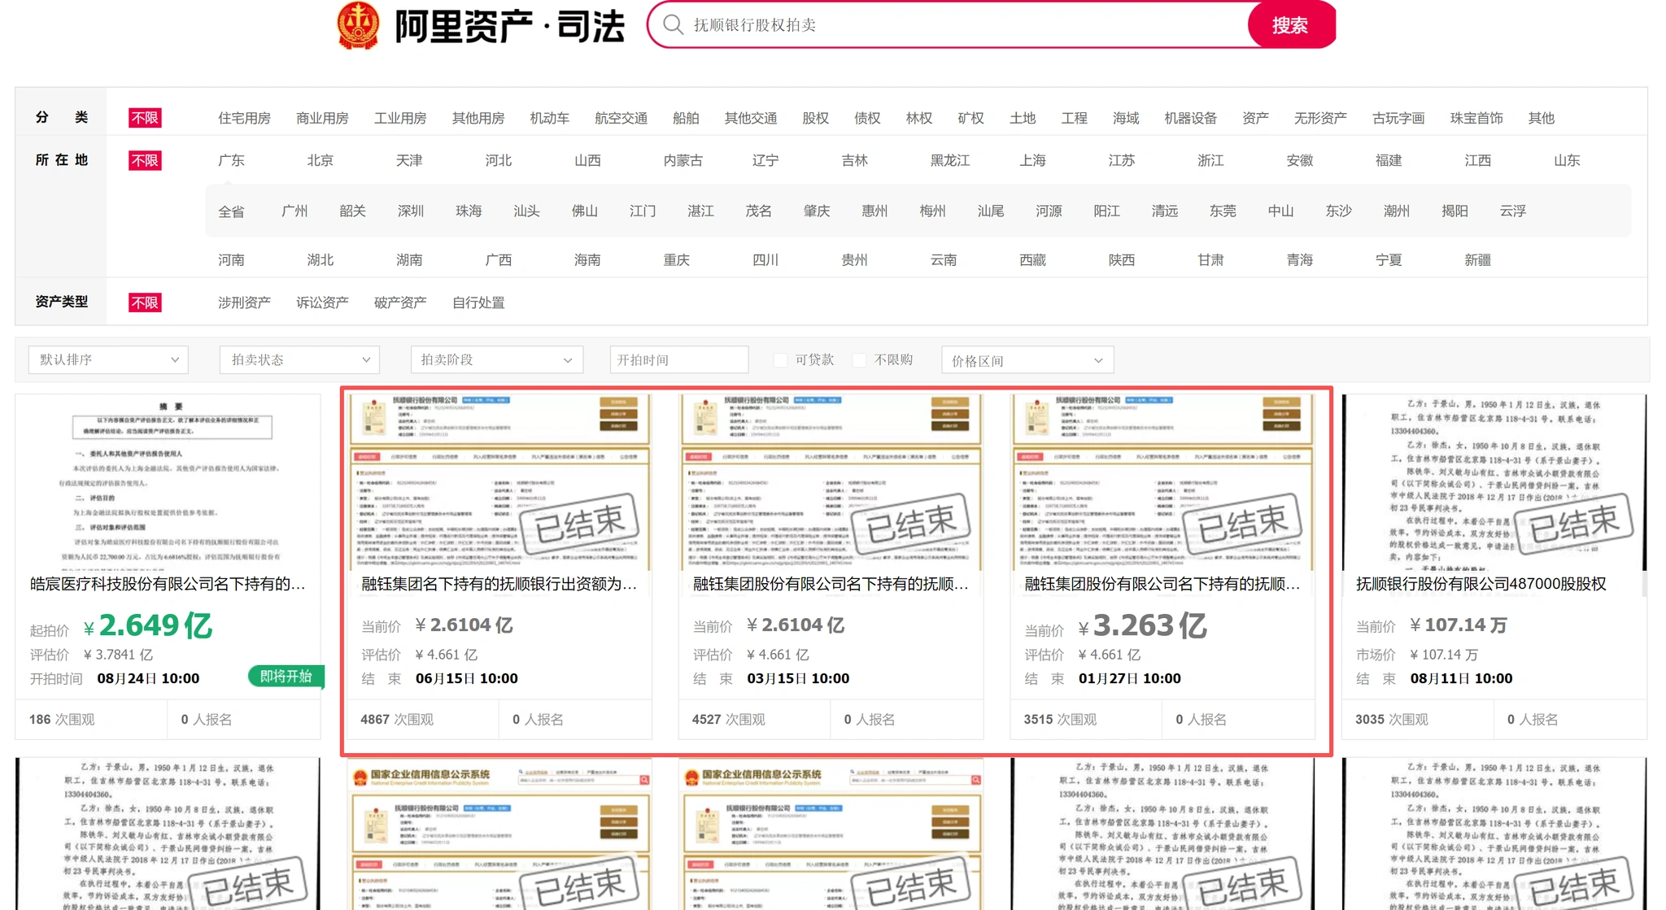Image resolution: width=1666 pixels, height=910 pixels.
Task: Filter by 无形资产 category
Action: [x=1320, y=118]
